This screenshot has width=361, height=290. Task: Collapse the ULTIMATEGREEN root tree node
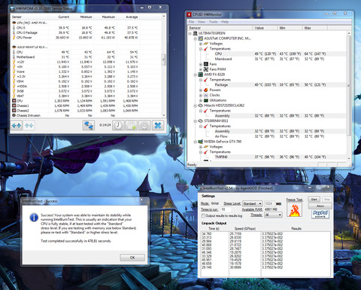coord(190,33)
